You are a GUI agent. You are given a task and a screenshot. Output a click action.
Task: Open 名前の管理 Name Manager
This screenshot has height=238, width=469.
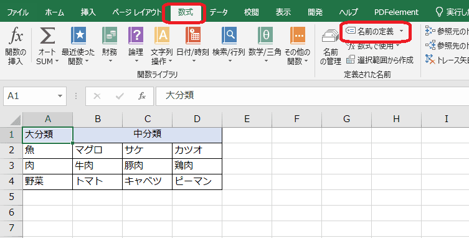coord(330,46)
